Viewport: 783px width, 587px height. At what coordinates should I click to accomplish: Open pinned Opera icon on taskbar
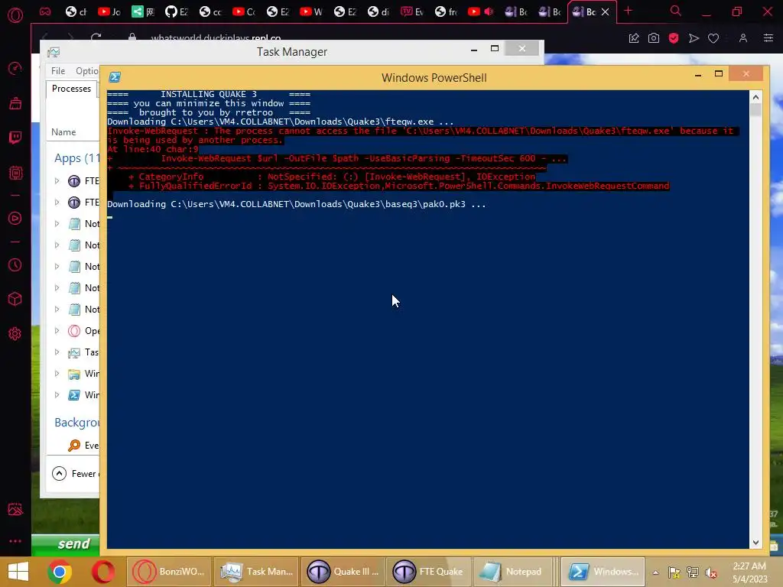[x=103, y=572]
